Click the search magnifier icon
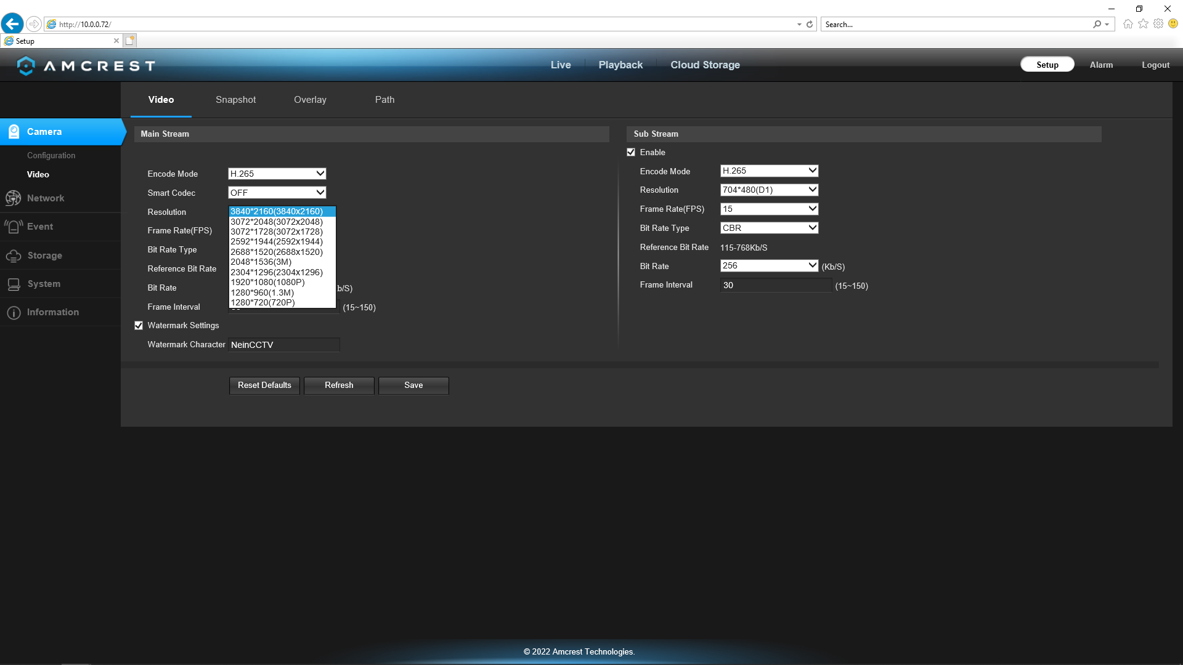The image size is (1183, 665). (x=1097, y=25)
